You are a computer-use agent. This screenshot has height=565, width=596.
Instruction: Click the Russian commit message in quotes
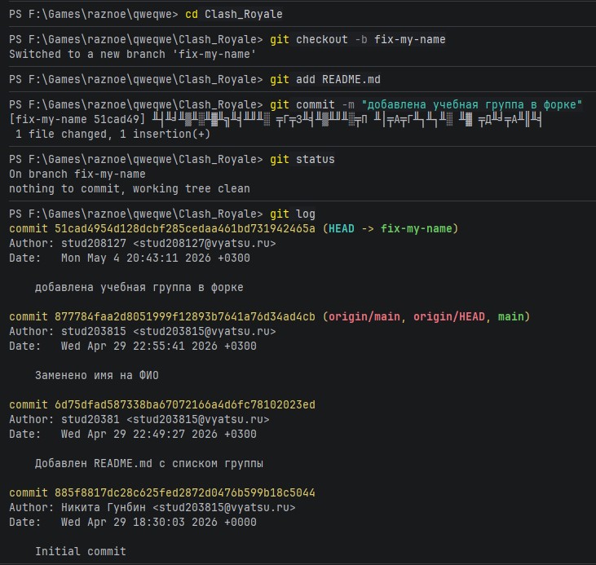point(471,104)
